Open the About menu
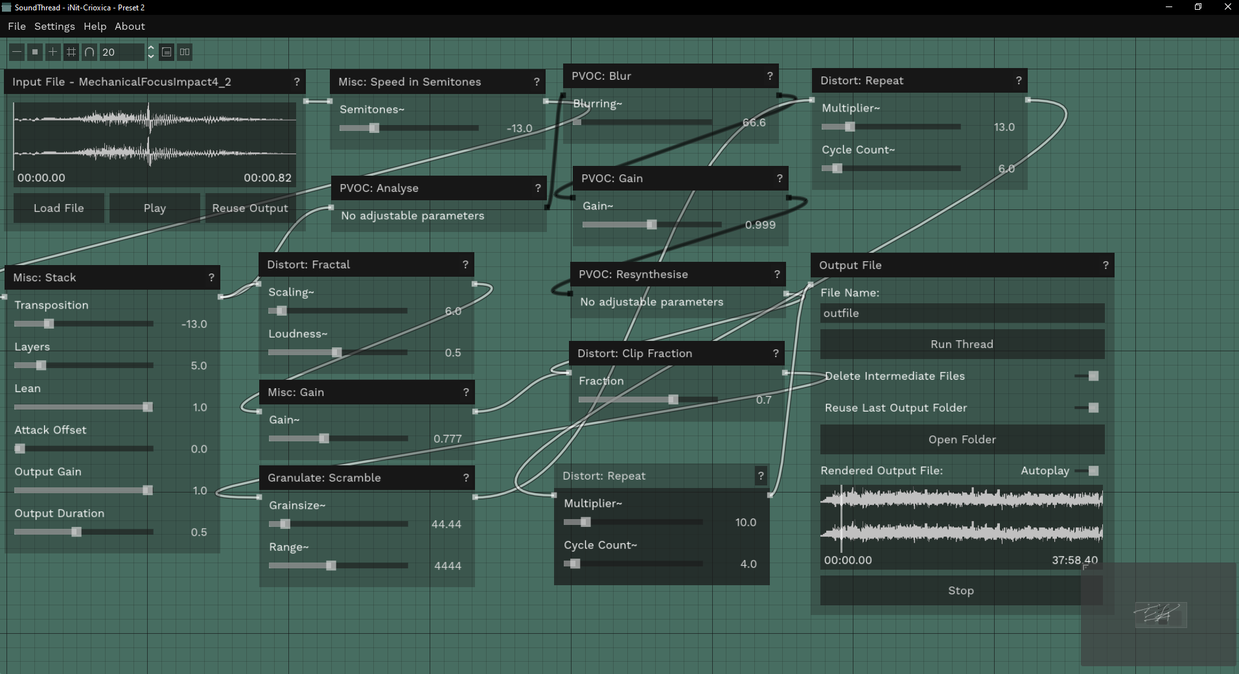Image resolution: width=1239 pixels, height=674 pixels. click(x=130, y=26)
